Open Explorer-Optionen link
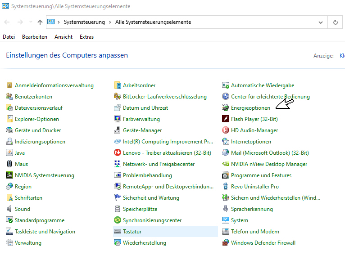 click(x=37, y=119)
